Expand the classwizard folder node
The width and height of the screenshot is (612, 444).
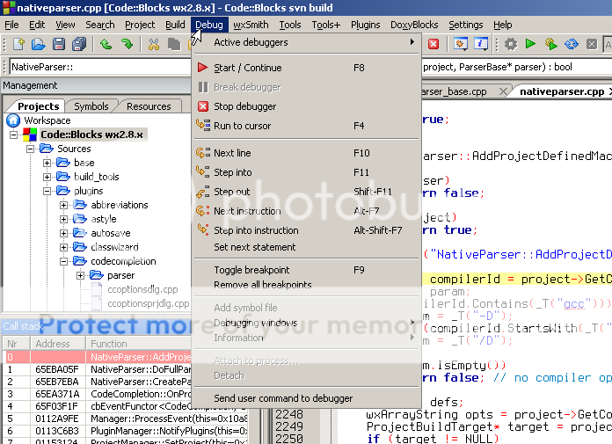(x=63, y=247)
